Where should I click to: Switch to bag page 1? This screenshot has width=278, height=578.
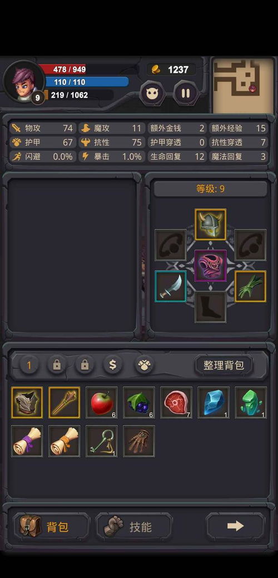[29, 365]
